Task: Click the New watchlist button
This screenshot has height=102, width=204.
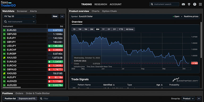Action: point(55,16)
